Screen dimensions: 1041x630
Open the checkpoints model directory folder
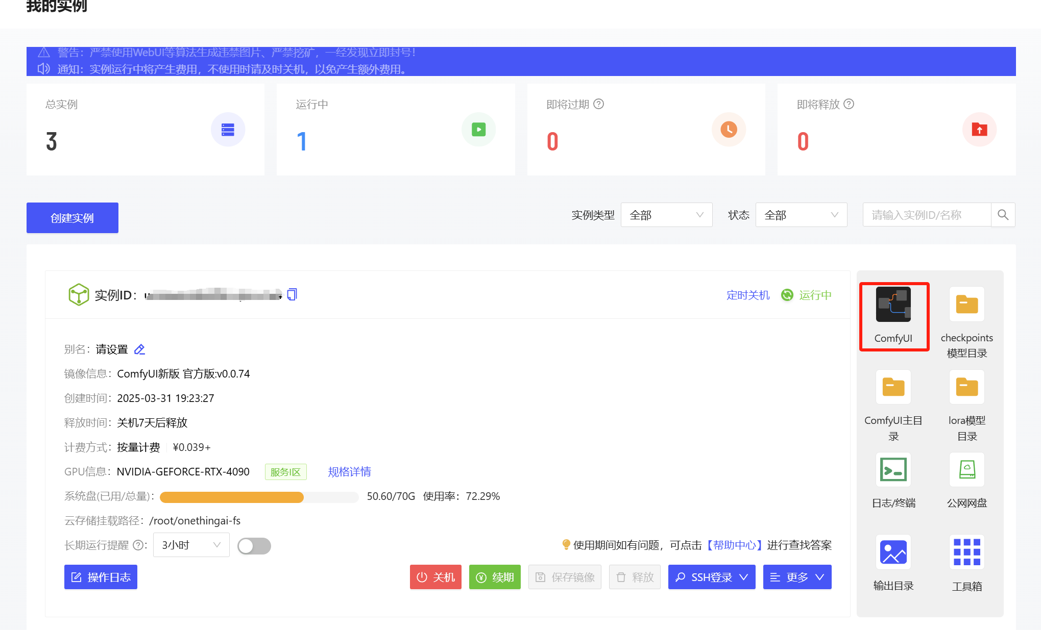pyautogui.click(x=966, y=305)
